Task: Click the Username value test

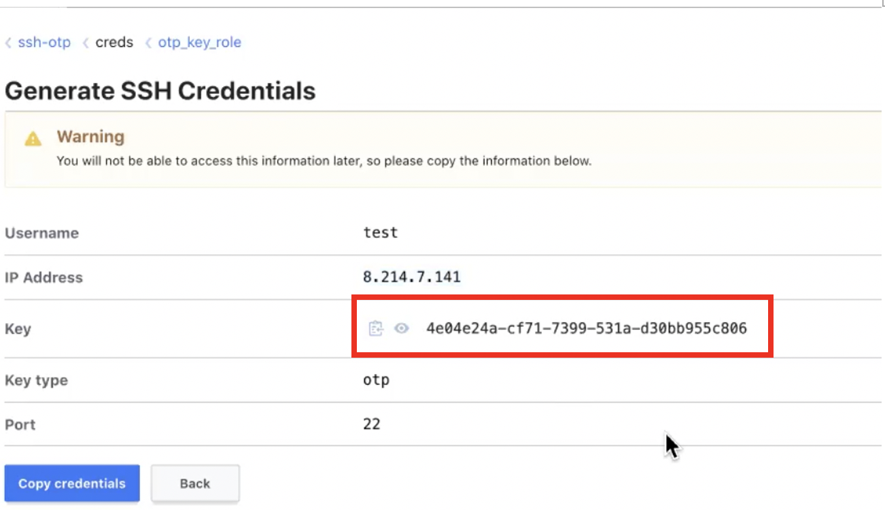Action: click(x=380, y=232)
